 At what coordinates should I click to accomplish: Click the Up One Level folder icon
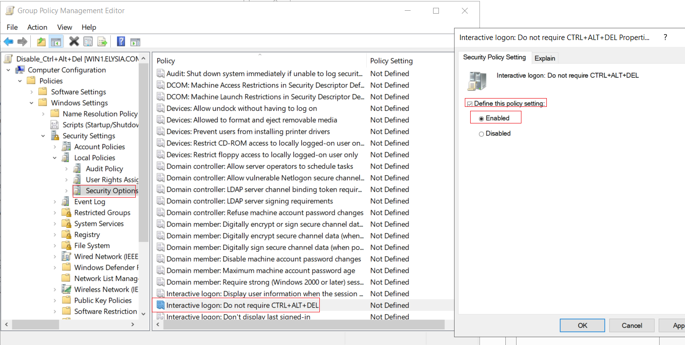(42, 42)
